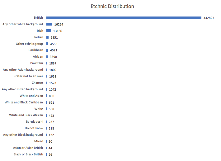Viewport: 221px width, 161px height.
Task: Select the 5951 data label
Action: click(x=54, y=37)
